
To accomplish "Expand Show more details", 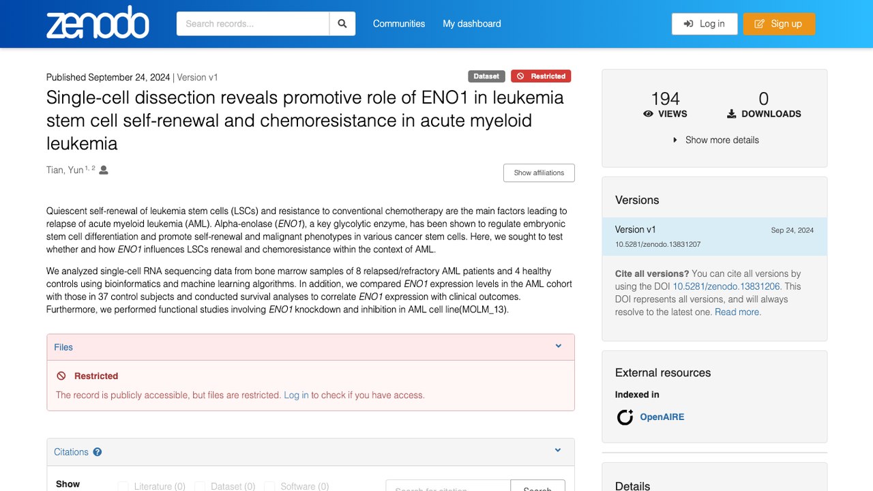I will [x=715, y=140].
